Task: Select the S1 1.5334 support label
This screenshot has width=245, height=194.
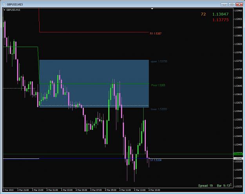Action: (156, 160)
